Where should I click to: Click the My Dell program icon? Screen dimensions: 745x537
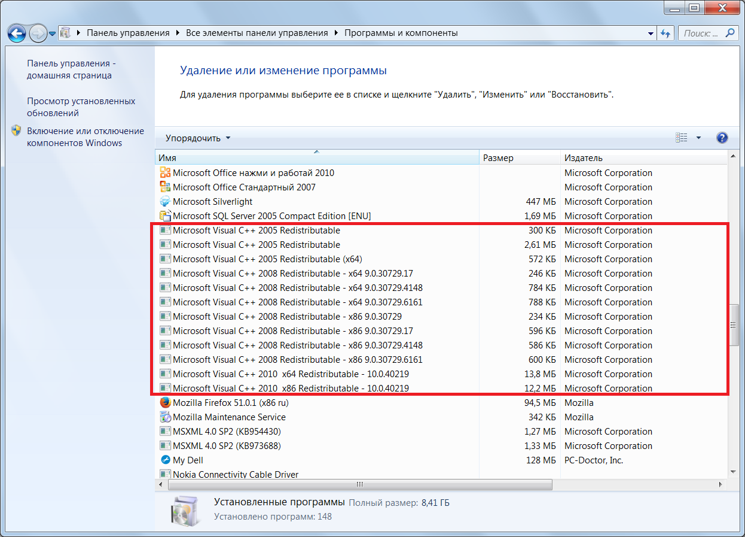(x=165, y=460)
